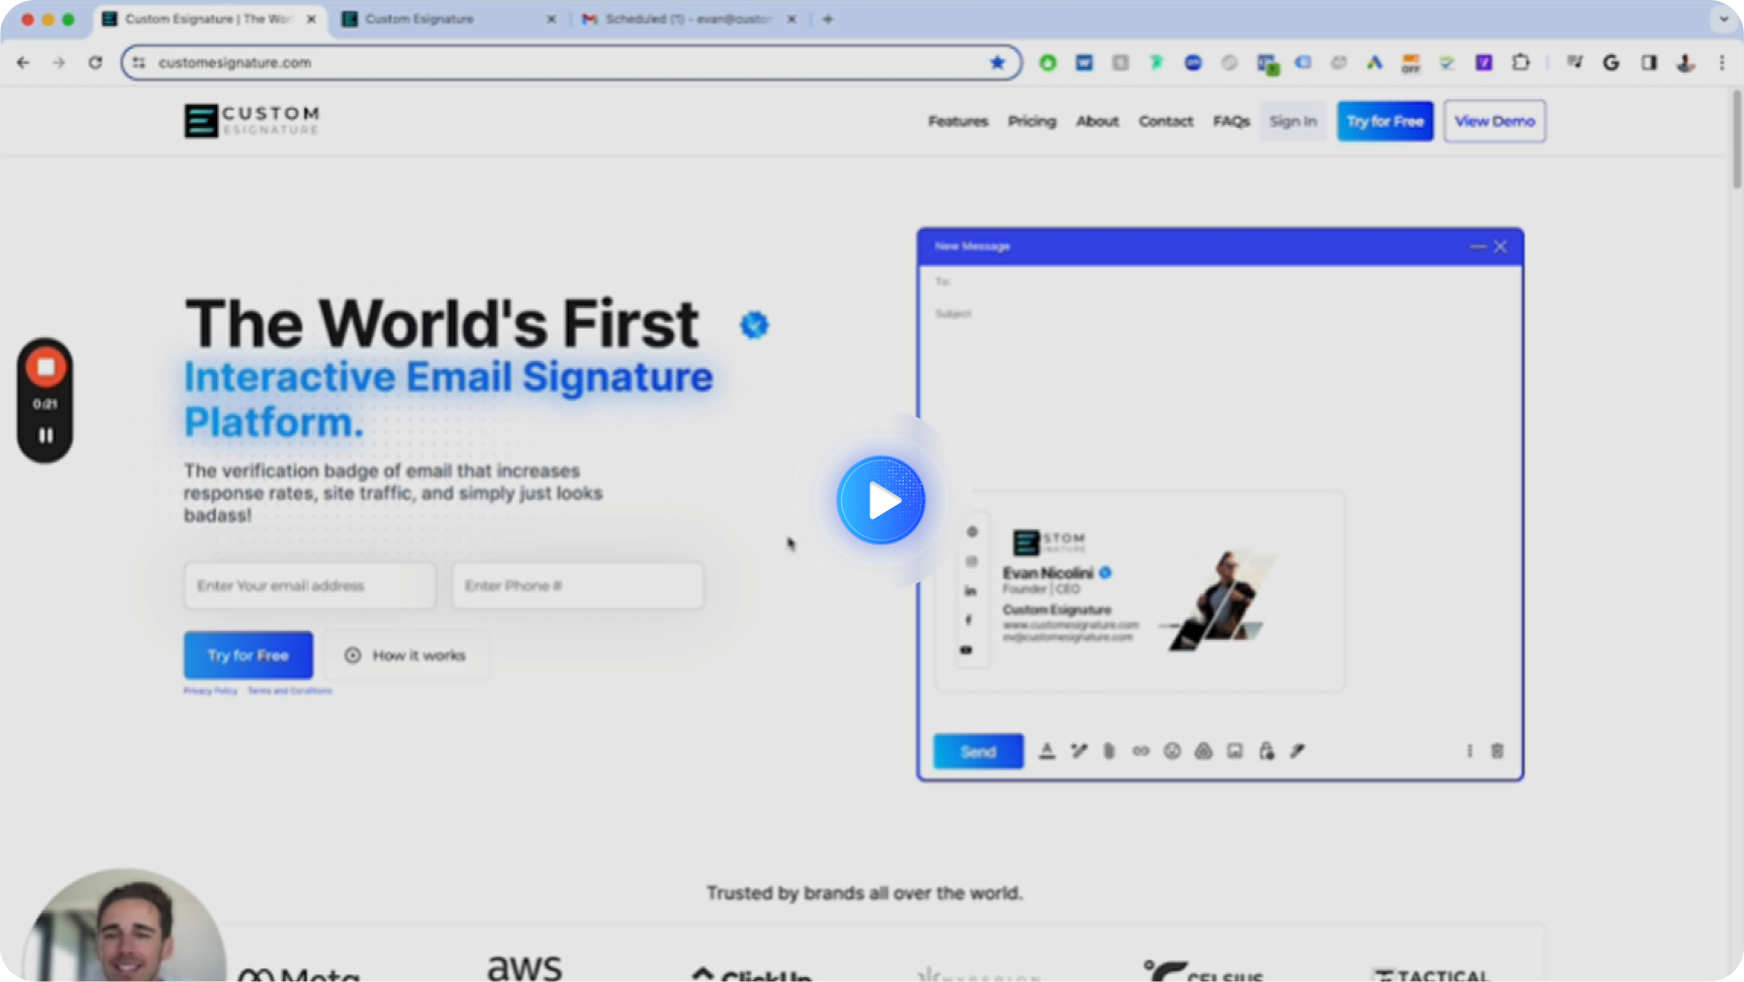The image size is (1744, 982).
Task: Open the Chrome extensions puzzle icon
Action: point(1520,62)
